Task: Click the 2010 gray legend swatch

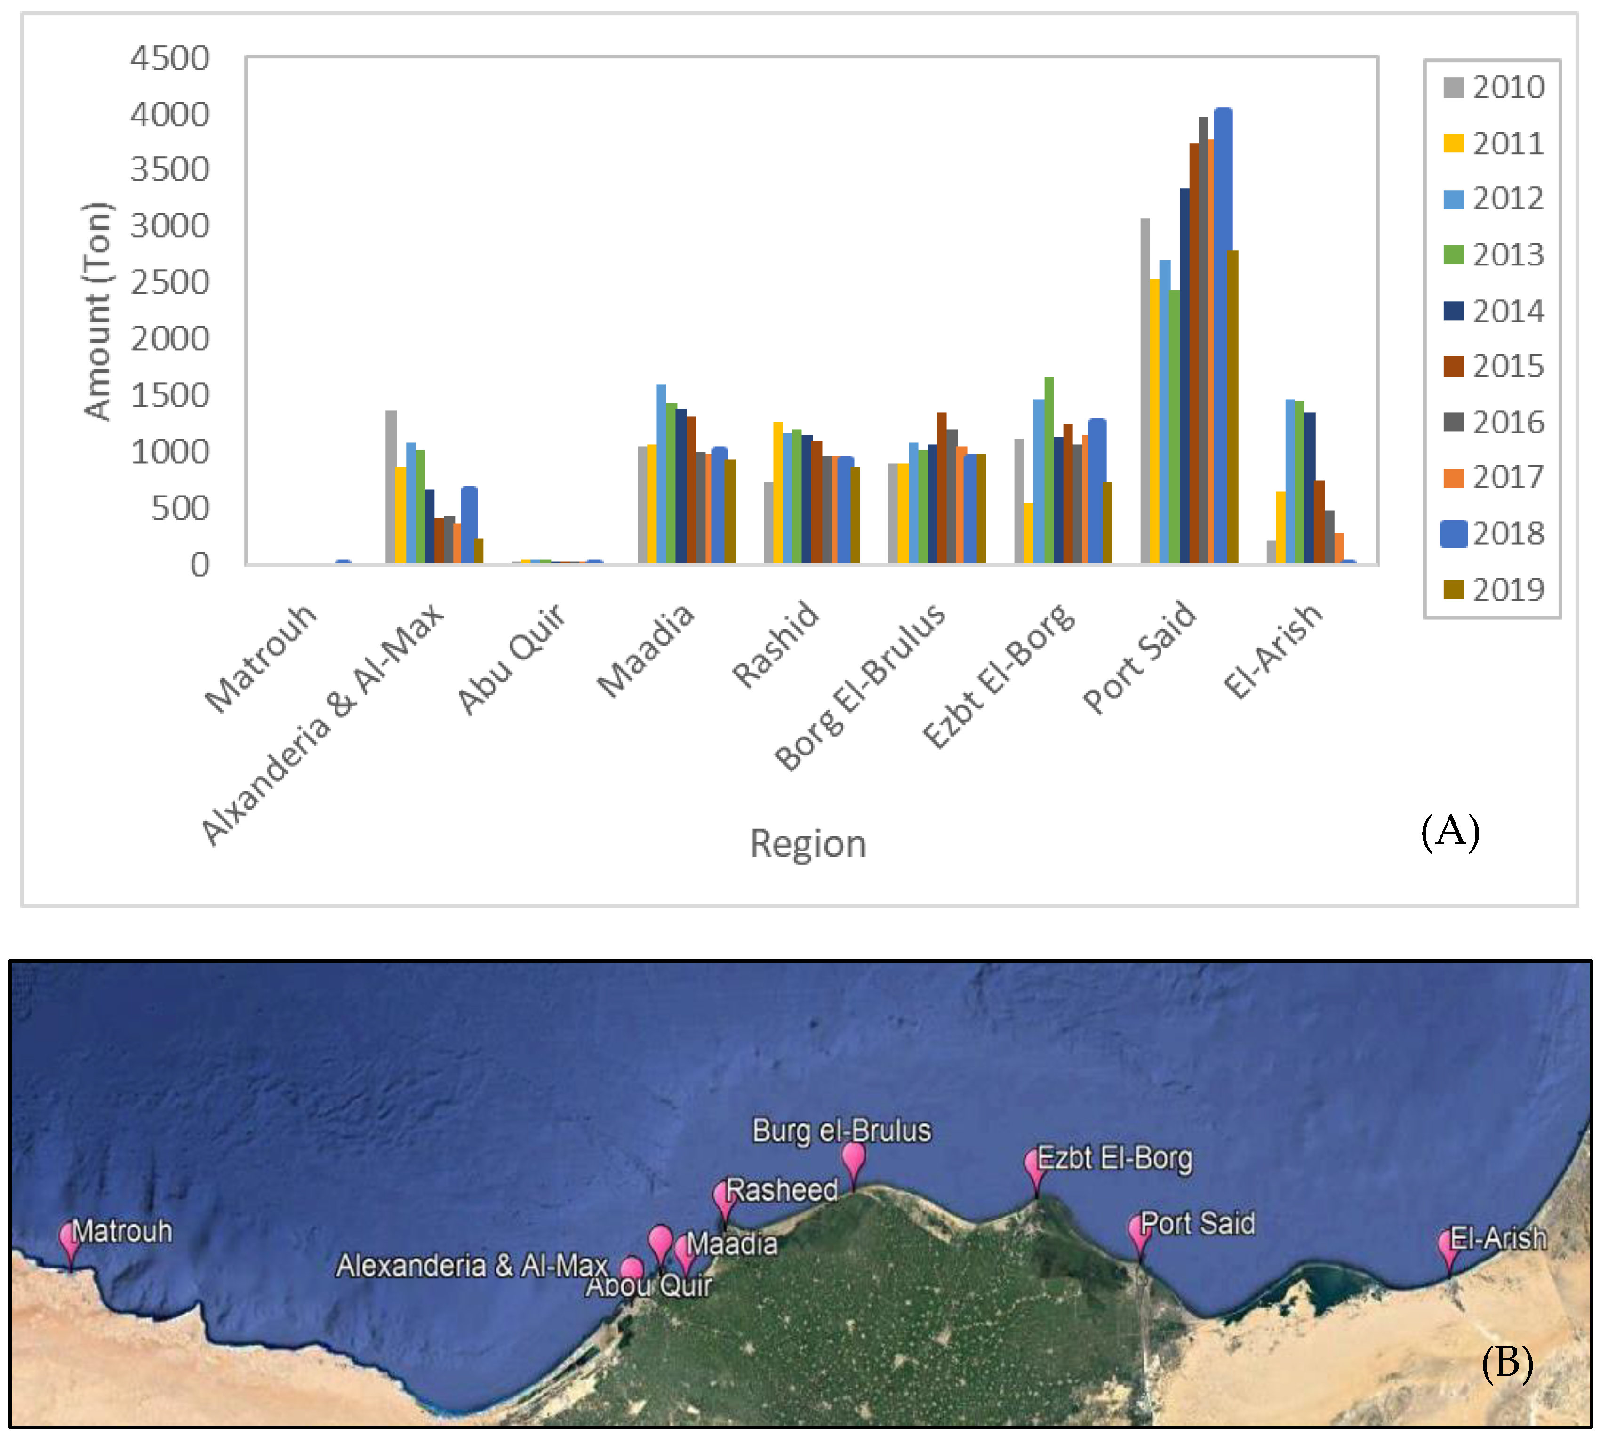Action: tap(1453, 88)
